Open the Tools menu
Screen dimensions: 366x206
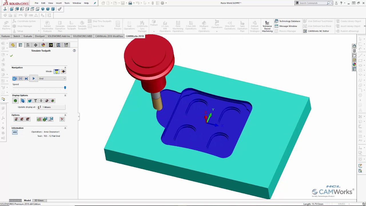click(67, 3)
